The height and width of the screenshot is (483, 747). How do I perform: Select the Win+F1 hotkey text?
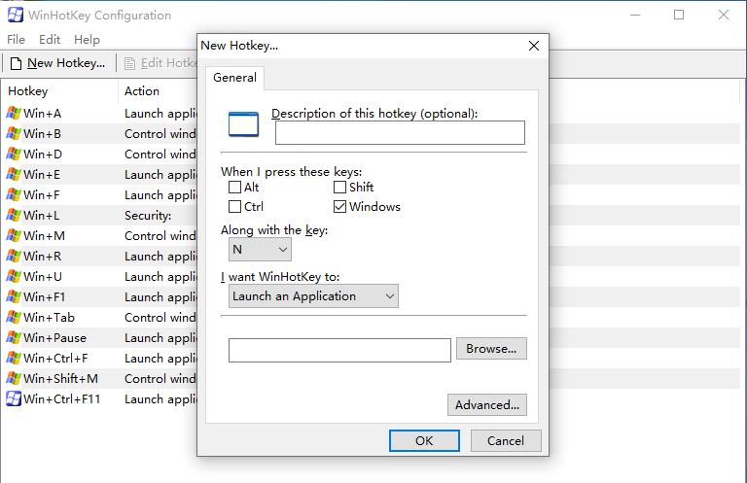[45, 297]
